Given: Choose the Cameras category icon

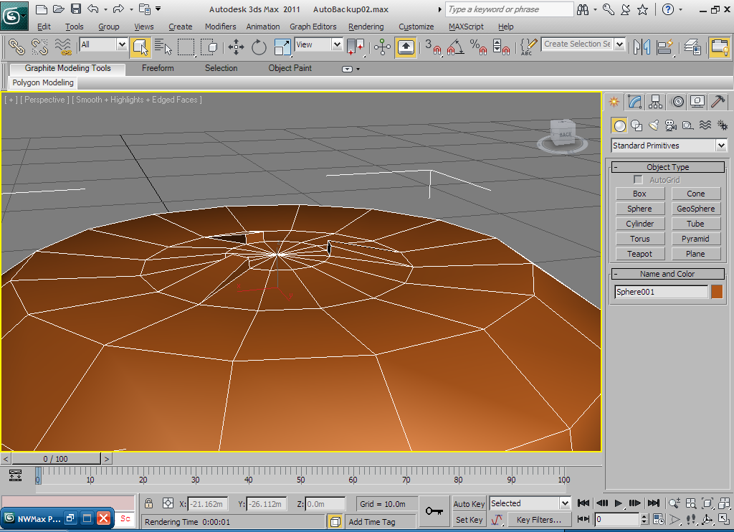Looking at the screenshot, I should [x=671, y=125].
